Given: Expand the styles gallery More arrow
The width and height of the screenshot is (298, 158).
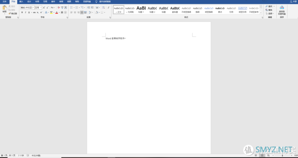Looking at the screenshot, I should 261,13.
